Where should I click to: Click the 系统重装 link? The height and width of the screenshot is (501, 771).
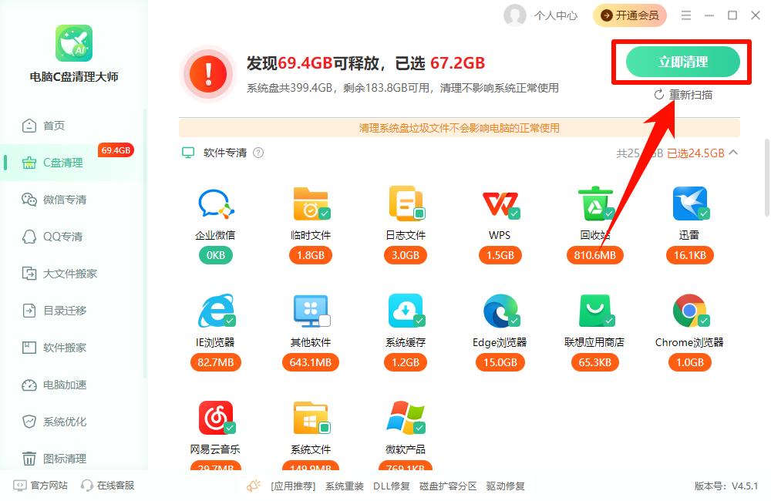tap(344, 486)
